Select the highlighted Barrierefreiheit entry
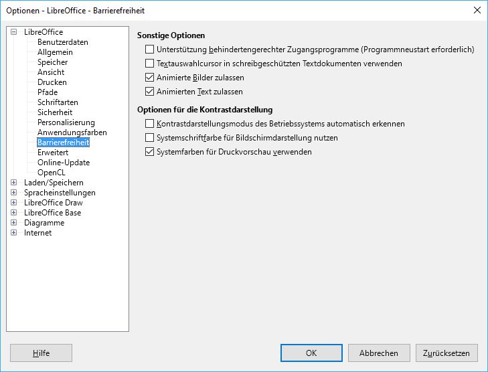Viewport: 488px width, 372px height. coord(63,143)
